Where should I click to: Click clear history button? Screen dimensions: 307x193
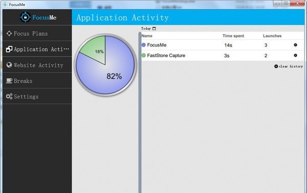pyautogui.click(x=289, y=66)
